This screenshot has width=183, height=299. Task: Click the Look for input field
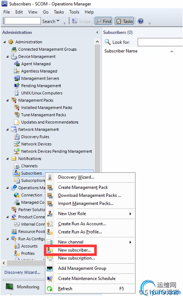tap(160, 42)
